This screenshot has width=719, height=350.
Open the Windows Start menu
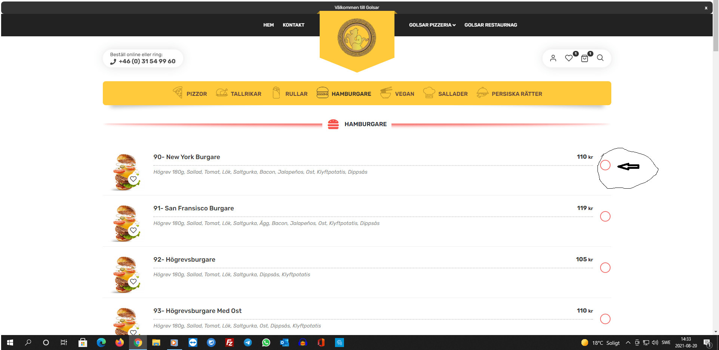pos(10,343)
